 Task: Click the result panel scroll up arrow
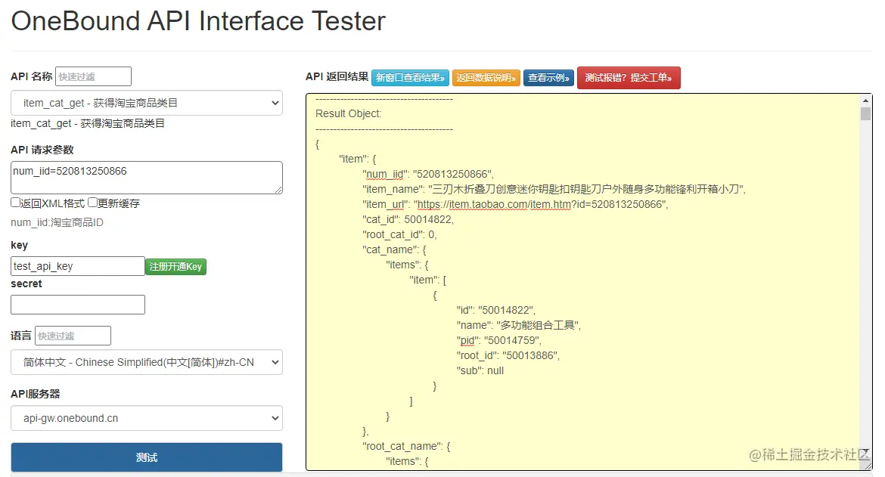click(x=865, y=101)
